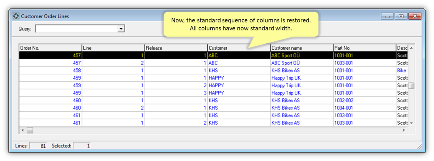Click release 3 of order 459
This screenshot has height=161, width=434.
pos(176,93)
